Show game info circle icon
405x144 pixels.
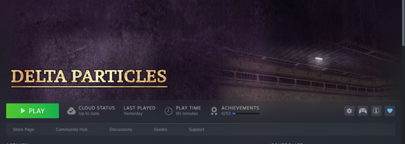(376, 111)
